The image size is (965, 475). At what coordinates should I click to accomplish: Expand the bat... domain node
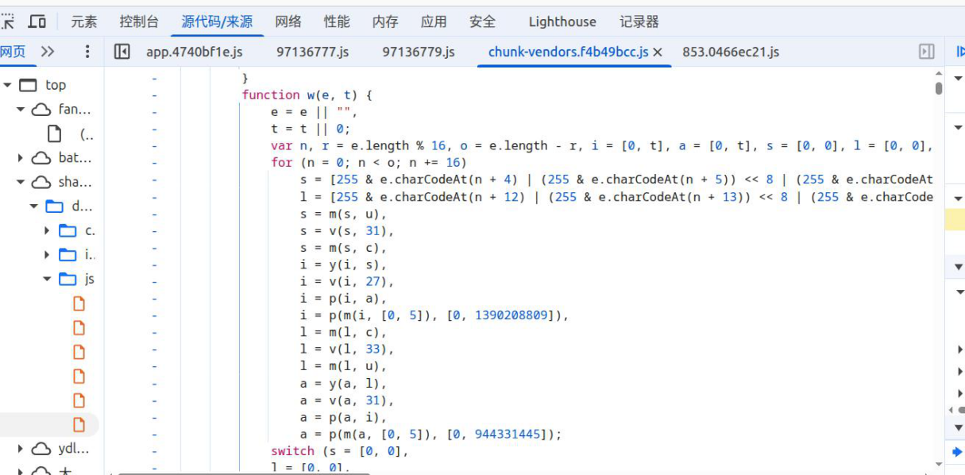click(21, 158)
